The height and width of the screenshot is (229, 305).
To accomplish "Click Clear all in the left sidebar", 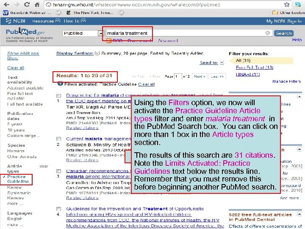I will tap(16, 68).
